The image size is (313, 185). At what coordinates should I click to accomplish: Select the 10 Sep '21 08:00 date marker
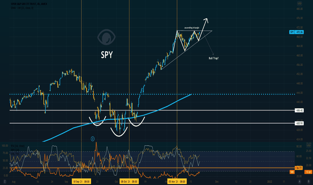tap(81, 182)
